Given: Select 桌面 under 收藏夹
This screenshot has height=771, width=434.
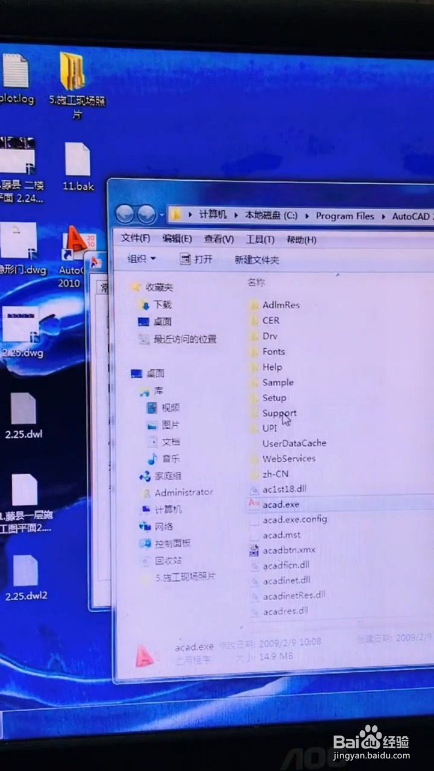Looking at the screenshot, I should click(155, 322).
